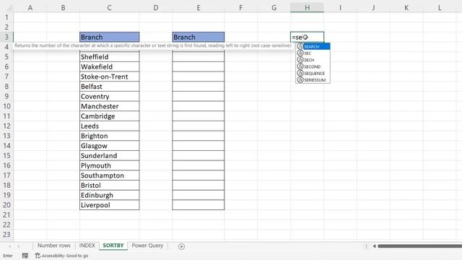Image resolution: width=462 pixels, height=260 pixels.
Task: Select column J header
Action: (373, 8)
